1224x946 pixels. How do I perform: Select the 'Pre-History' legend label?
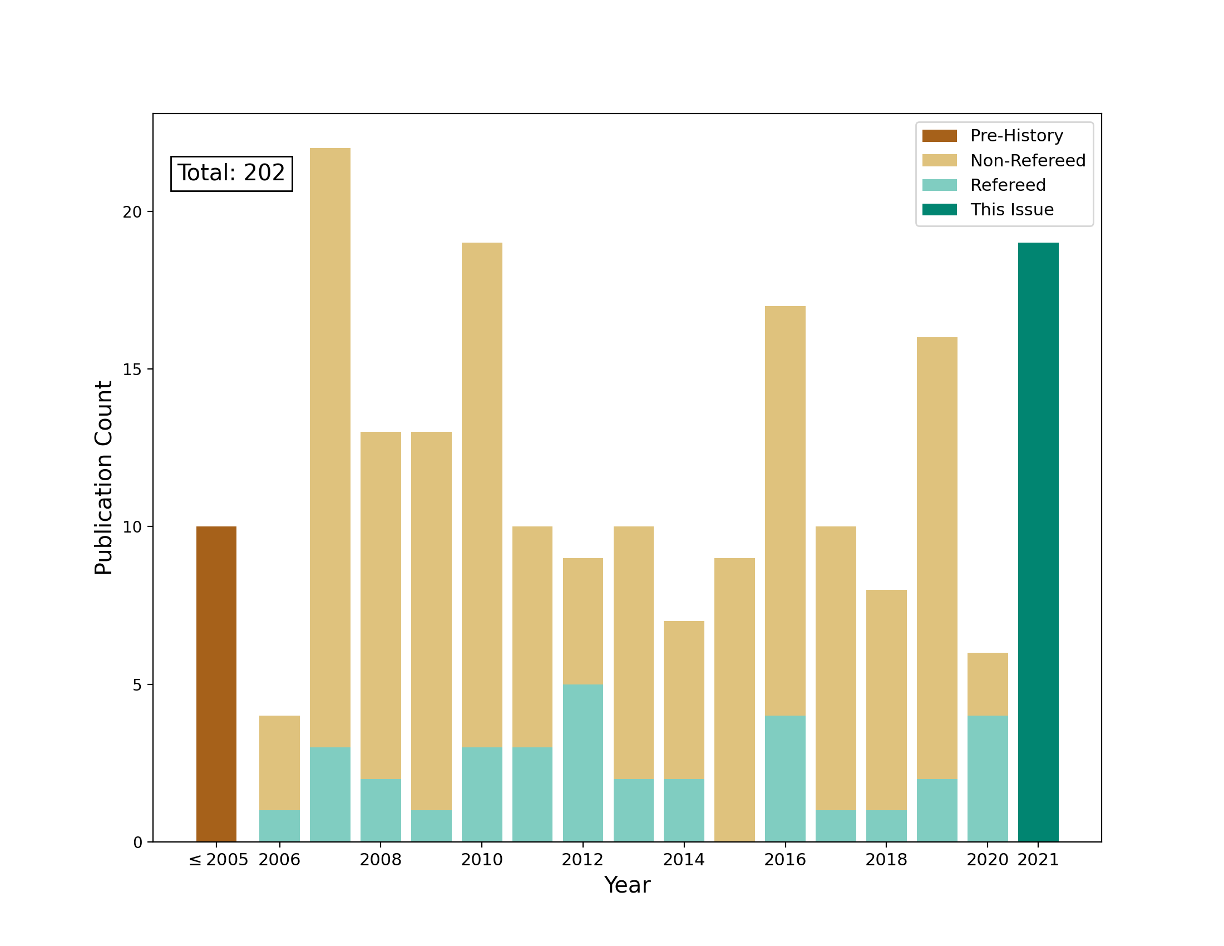click(1016, 136)
